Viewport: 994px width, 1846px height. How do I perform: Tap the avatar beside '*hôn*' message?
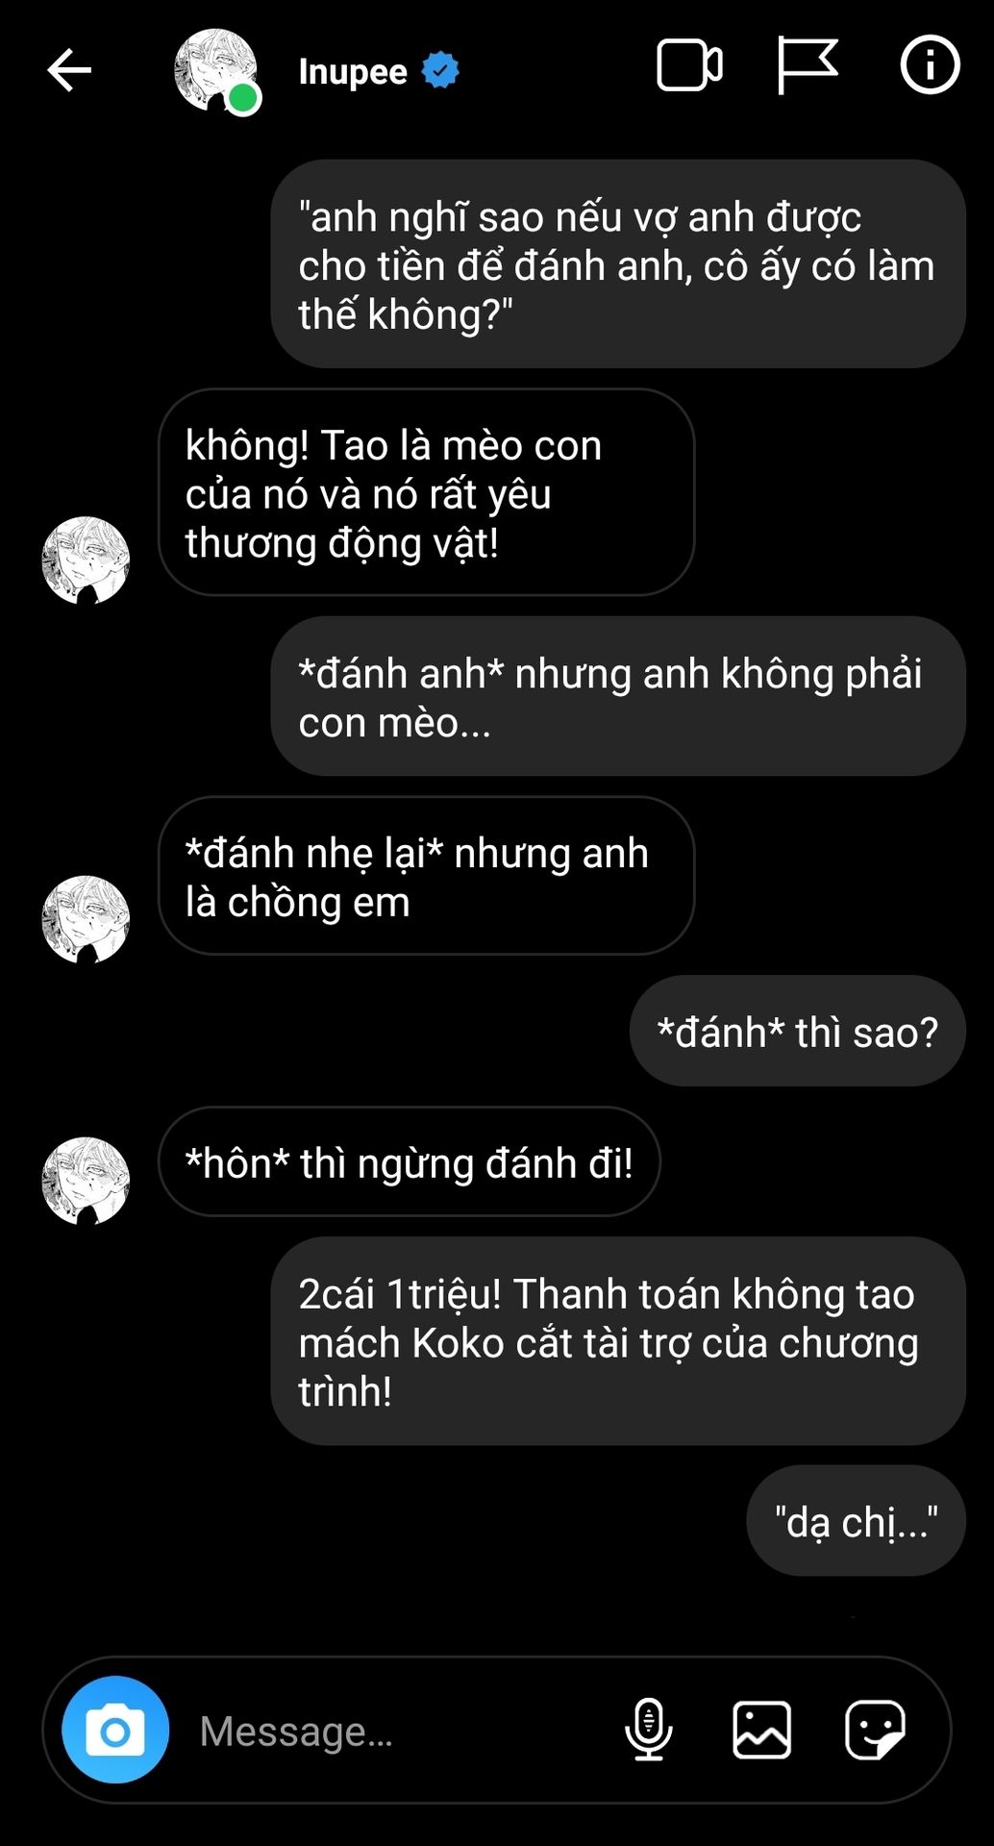(x=86, y=1181)
